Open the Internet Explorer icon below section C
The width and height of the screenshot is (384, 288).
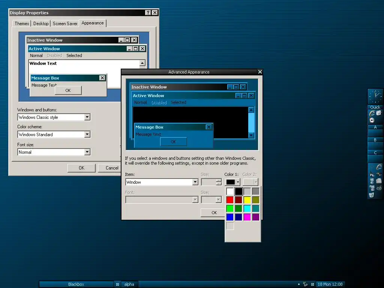click(x=379, y=167)
